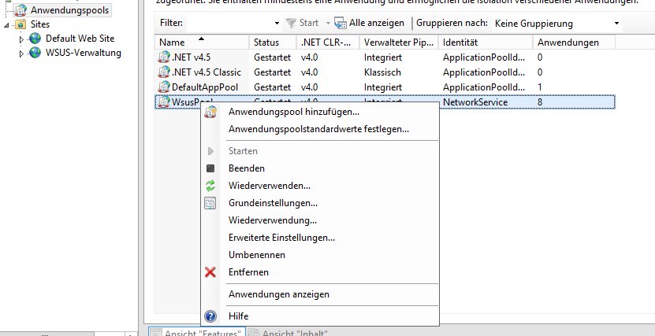Screen dimensions: 655x336
Task: Click the Alle anzeigen label
Action: pyautogui.click(x=377, y=23)
